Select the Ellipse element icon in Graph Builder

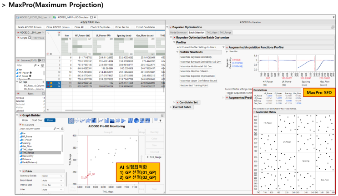pyautogui.click(x=88, y=121)
